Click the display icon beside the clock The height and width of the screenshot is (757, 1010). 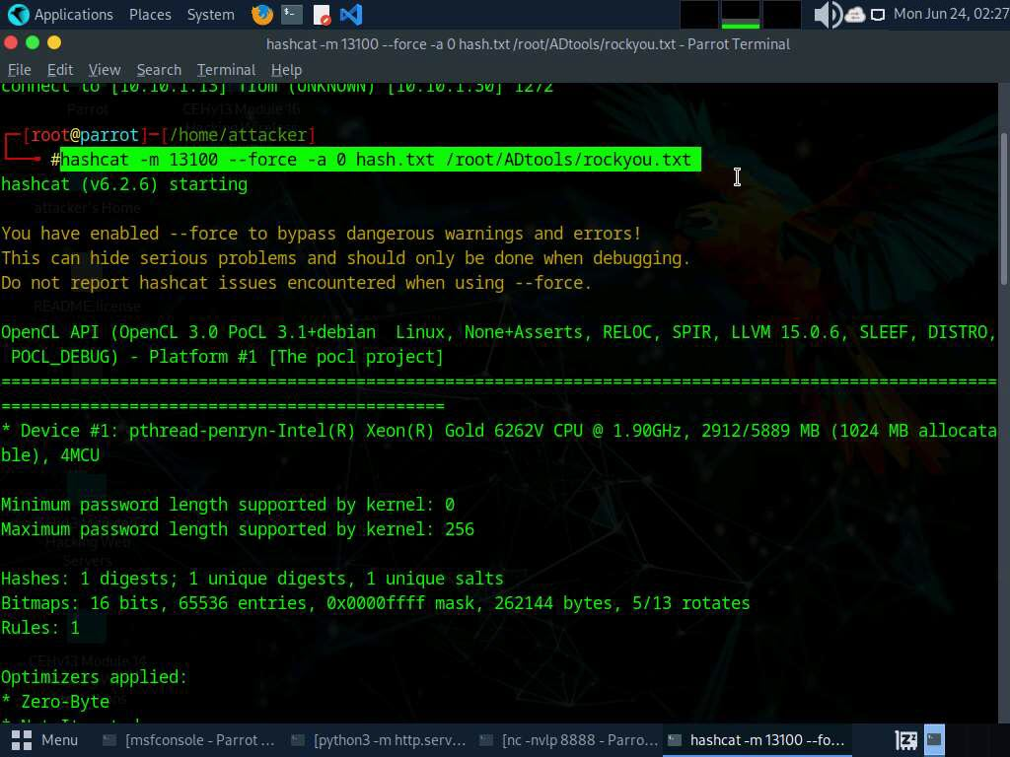(877, 15)
